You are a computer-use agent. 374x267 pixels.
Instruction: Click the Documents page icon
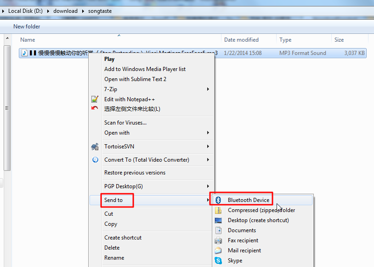coord(218,230)
